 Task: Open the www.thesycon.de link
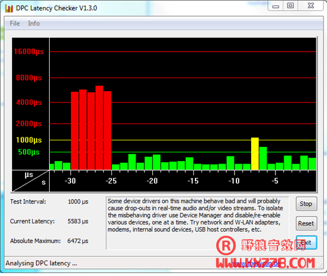click(256, 264)
